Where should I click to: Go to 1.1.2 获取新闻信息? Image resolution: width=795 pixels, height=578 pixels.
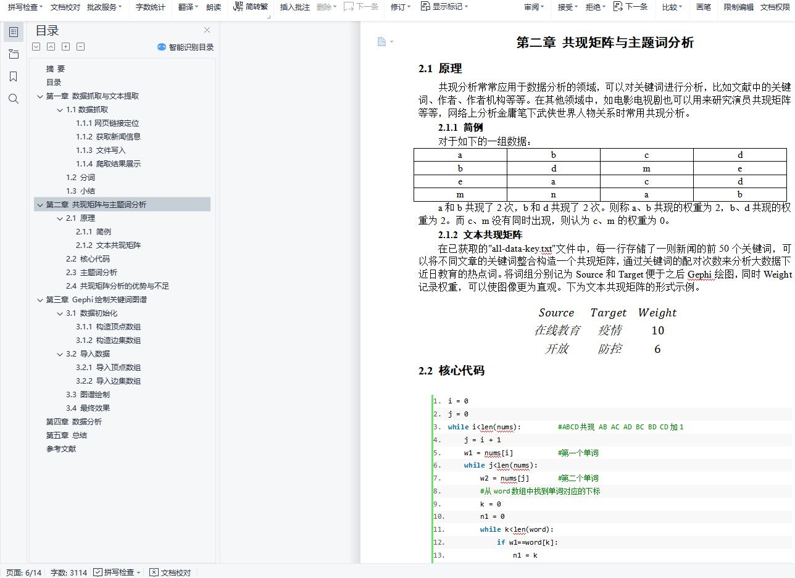pyautogui.click(x=109, y=137)
